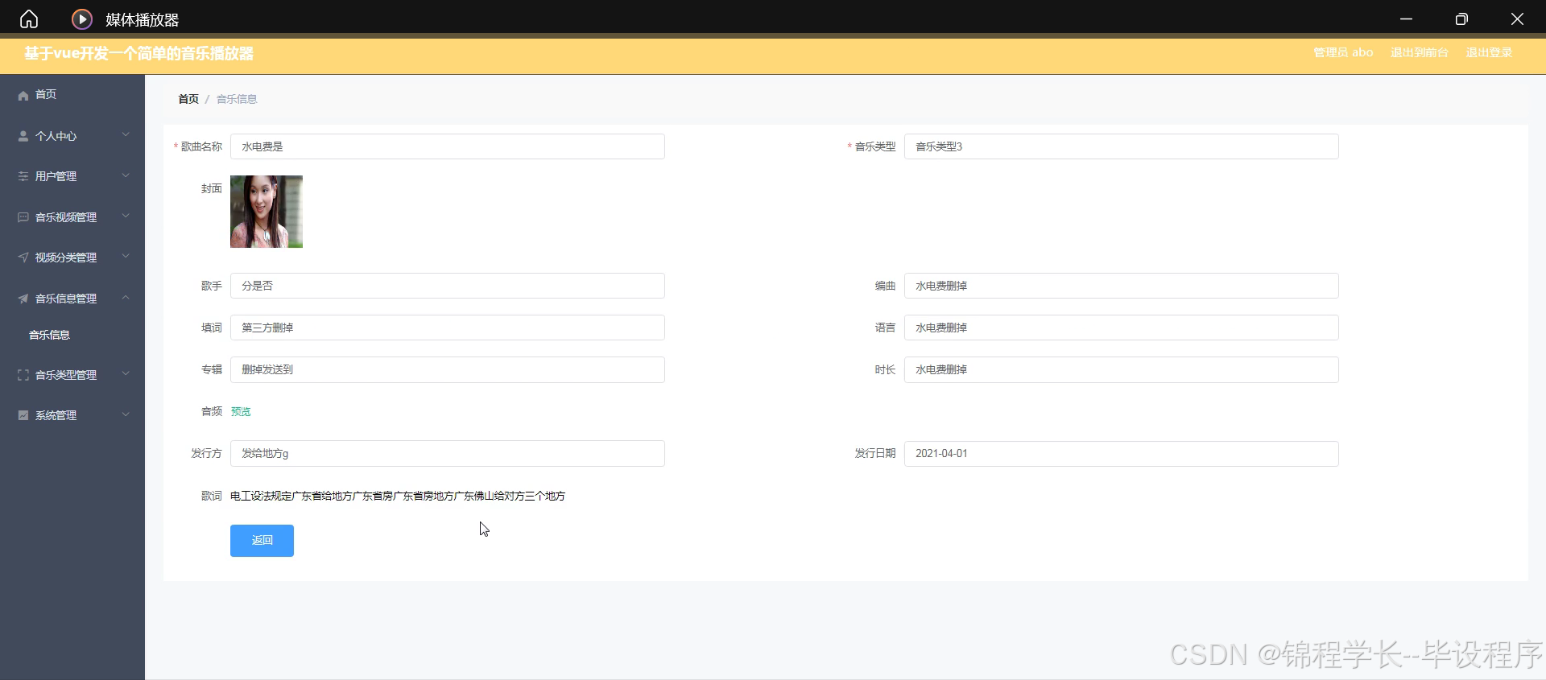
Task: Restore down the media player window
Action: pos(1461,19)
